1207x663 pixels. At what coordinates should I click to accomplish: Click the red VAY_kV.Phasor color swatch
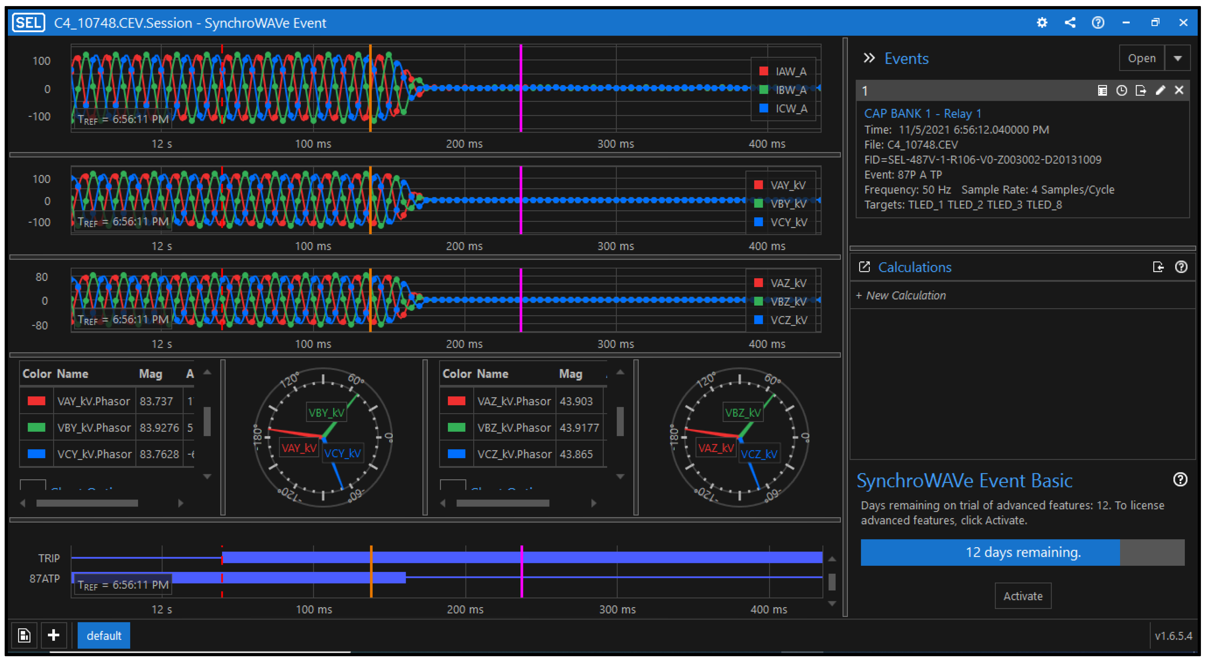pyautogui.click(x=36, y=401)
